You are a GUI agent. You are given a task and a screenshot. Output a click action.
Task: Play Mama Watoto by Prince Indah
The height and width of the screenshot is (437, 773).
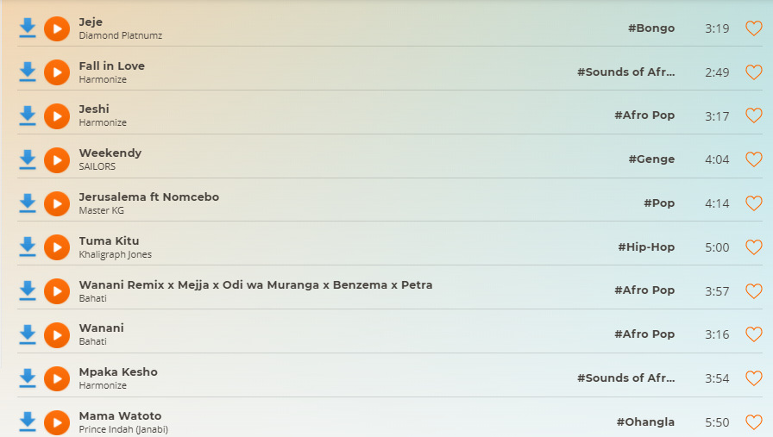[57, 422]
